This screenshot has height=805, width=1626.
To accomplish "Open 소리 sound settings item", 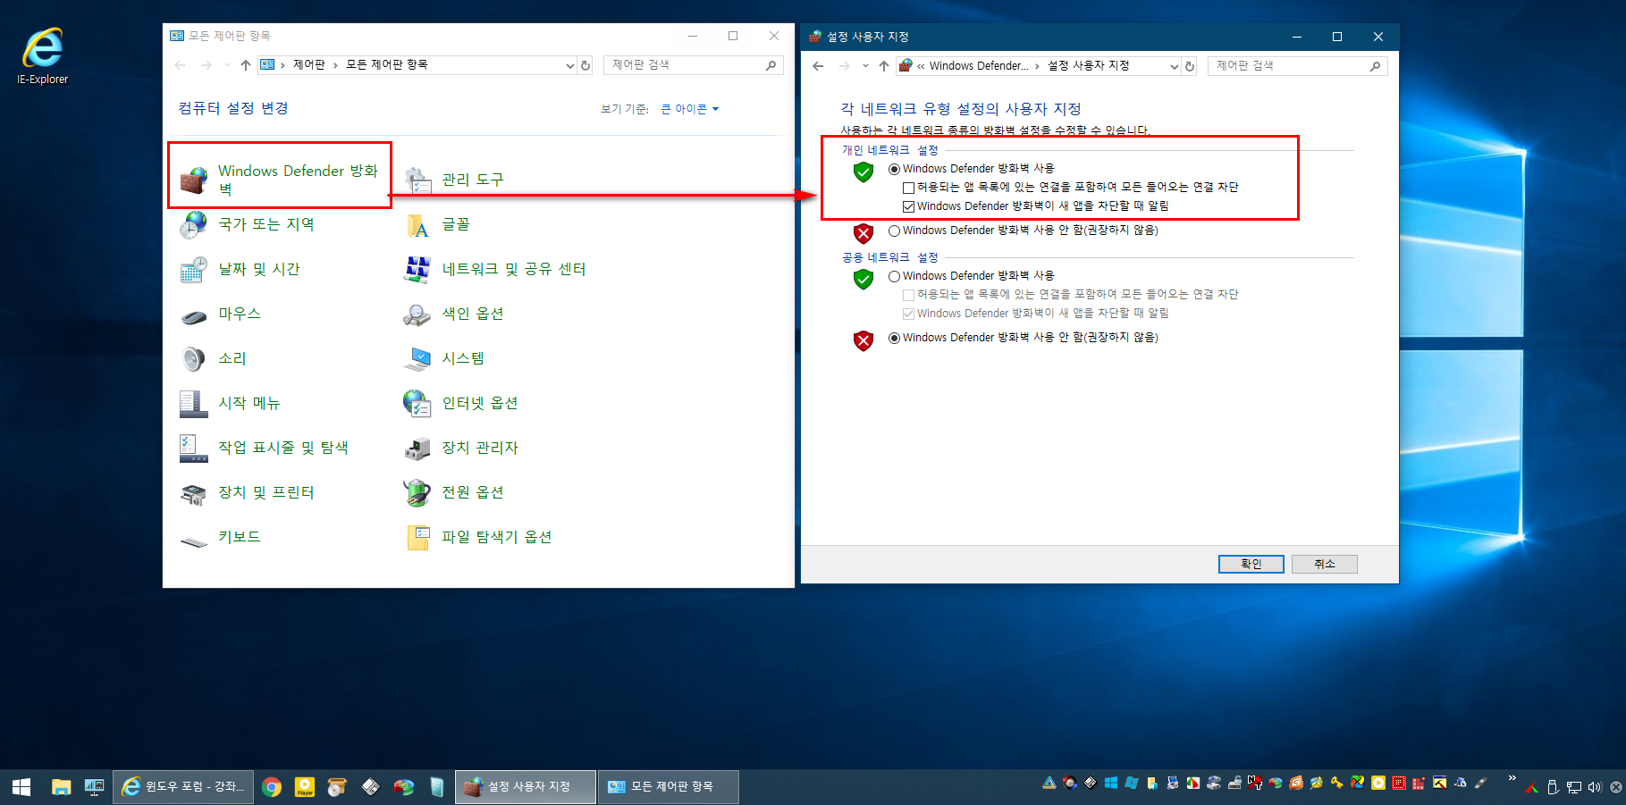I will pyautogui.click(x=213, y=358).
